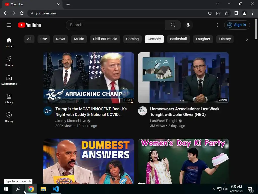Screen dimensions: 258x194
Task: Open the notification center icon
Action: pos(250,189)
